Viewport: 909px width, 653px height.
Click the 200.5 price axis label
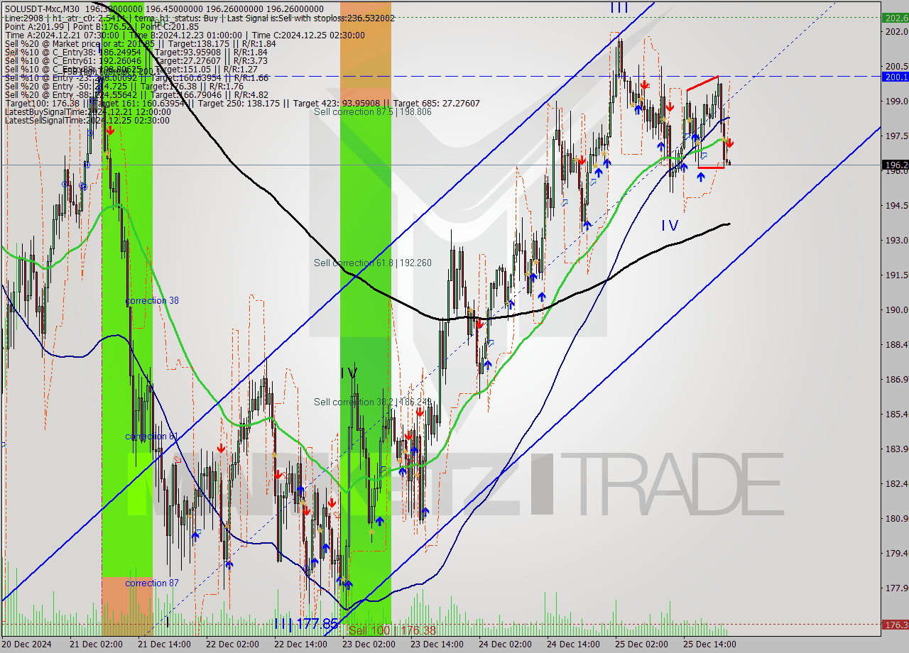coord(896,66)
